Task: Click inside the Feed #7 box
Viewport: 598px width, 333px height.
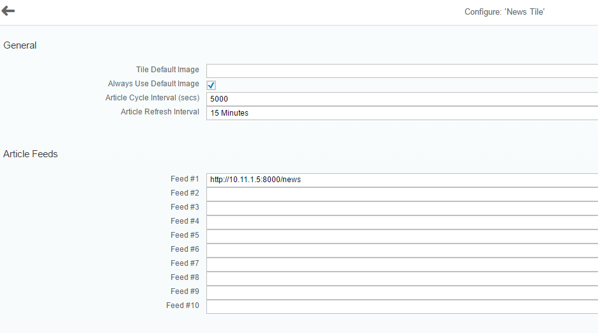Action: [x=401, y=264]
